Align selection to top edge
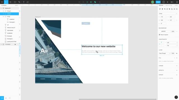The height and width of the screenshot is (100, 179). point(167,9)
